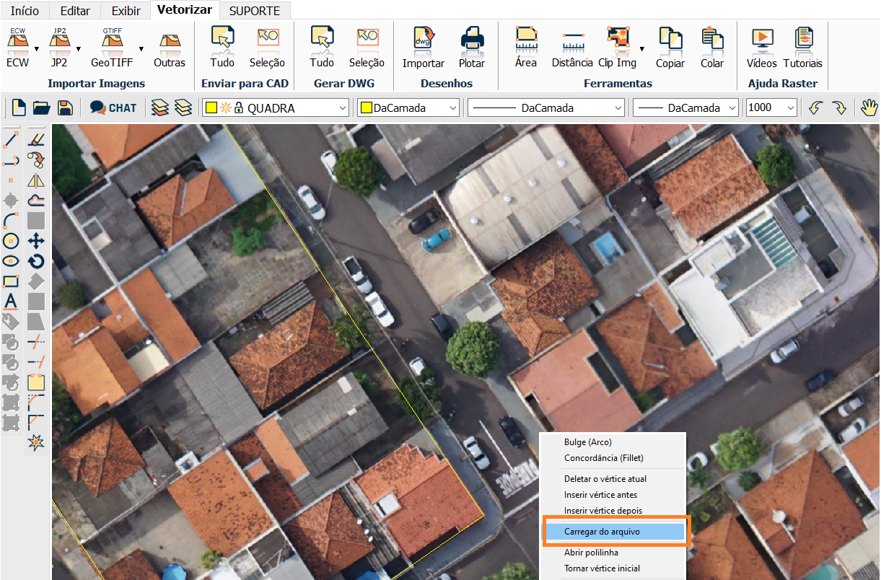
Task: Click the Move tool with four arrows
Action: tap(36, 241)
